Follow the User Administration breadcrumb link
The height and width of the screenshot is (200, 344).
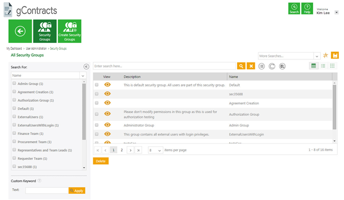coord(36,49)
